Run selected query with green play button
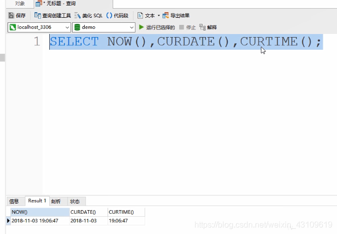Viewport: 337px width, 234px height. pyautogui.click(x=141, y=27)
